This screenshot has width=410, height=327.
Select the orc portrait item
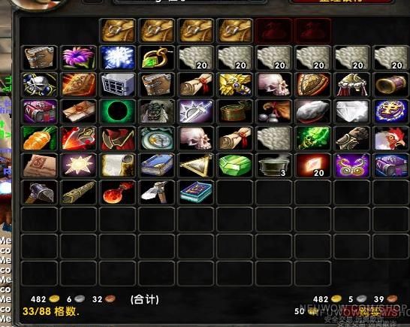point(157,111)
